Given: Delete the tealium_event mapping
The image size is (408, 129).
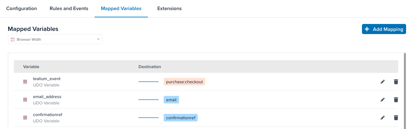Looking at the screenshot, I should pyautogui.click(x=396, y=82).
